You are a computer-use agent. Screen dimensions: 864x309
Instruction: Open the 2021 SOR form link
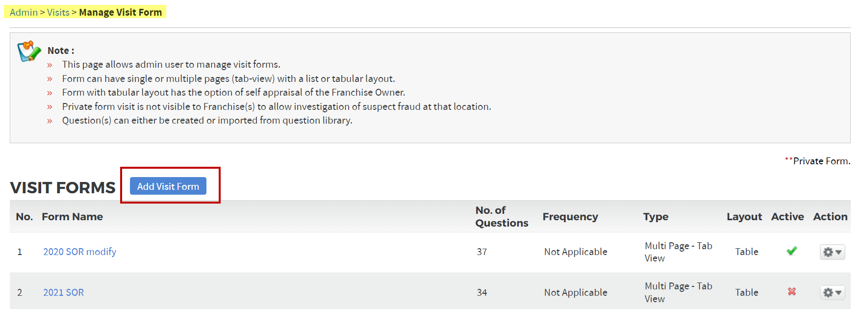click(63, 292)
